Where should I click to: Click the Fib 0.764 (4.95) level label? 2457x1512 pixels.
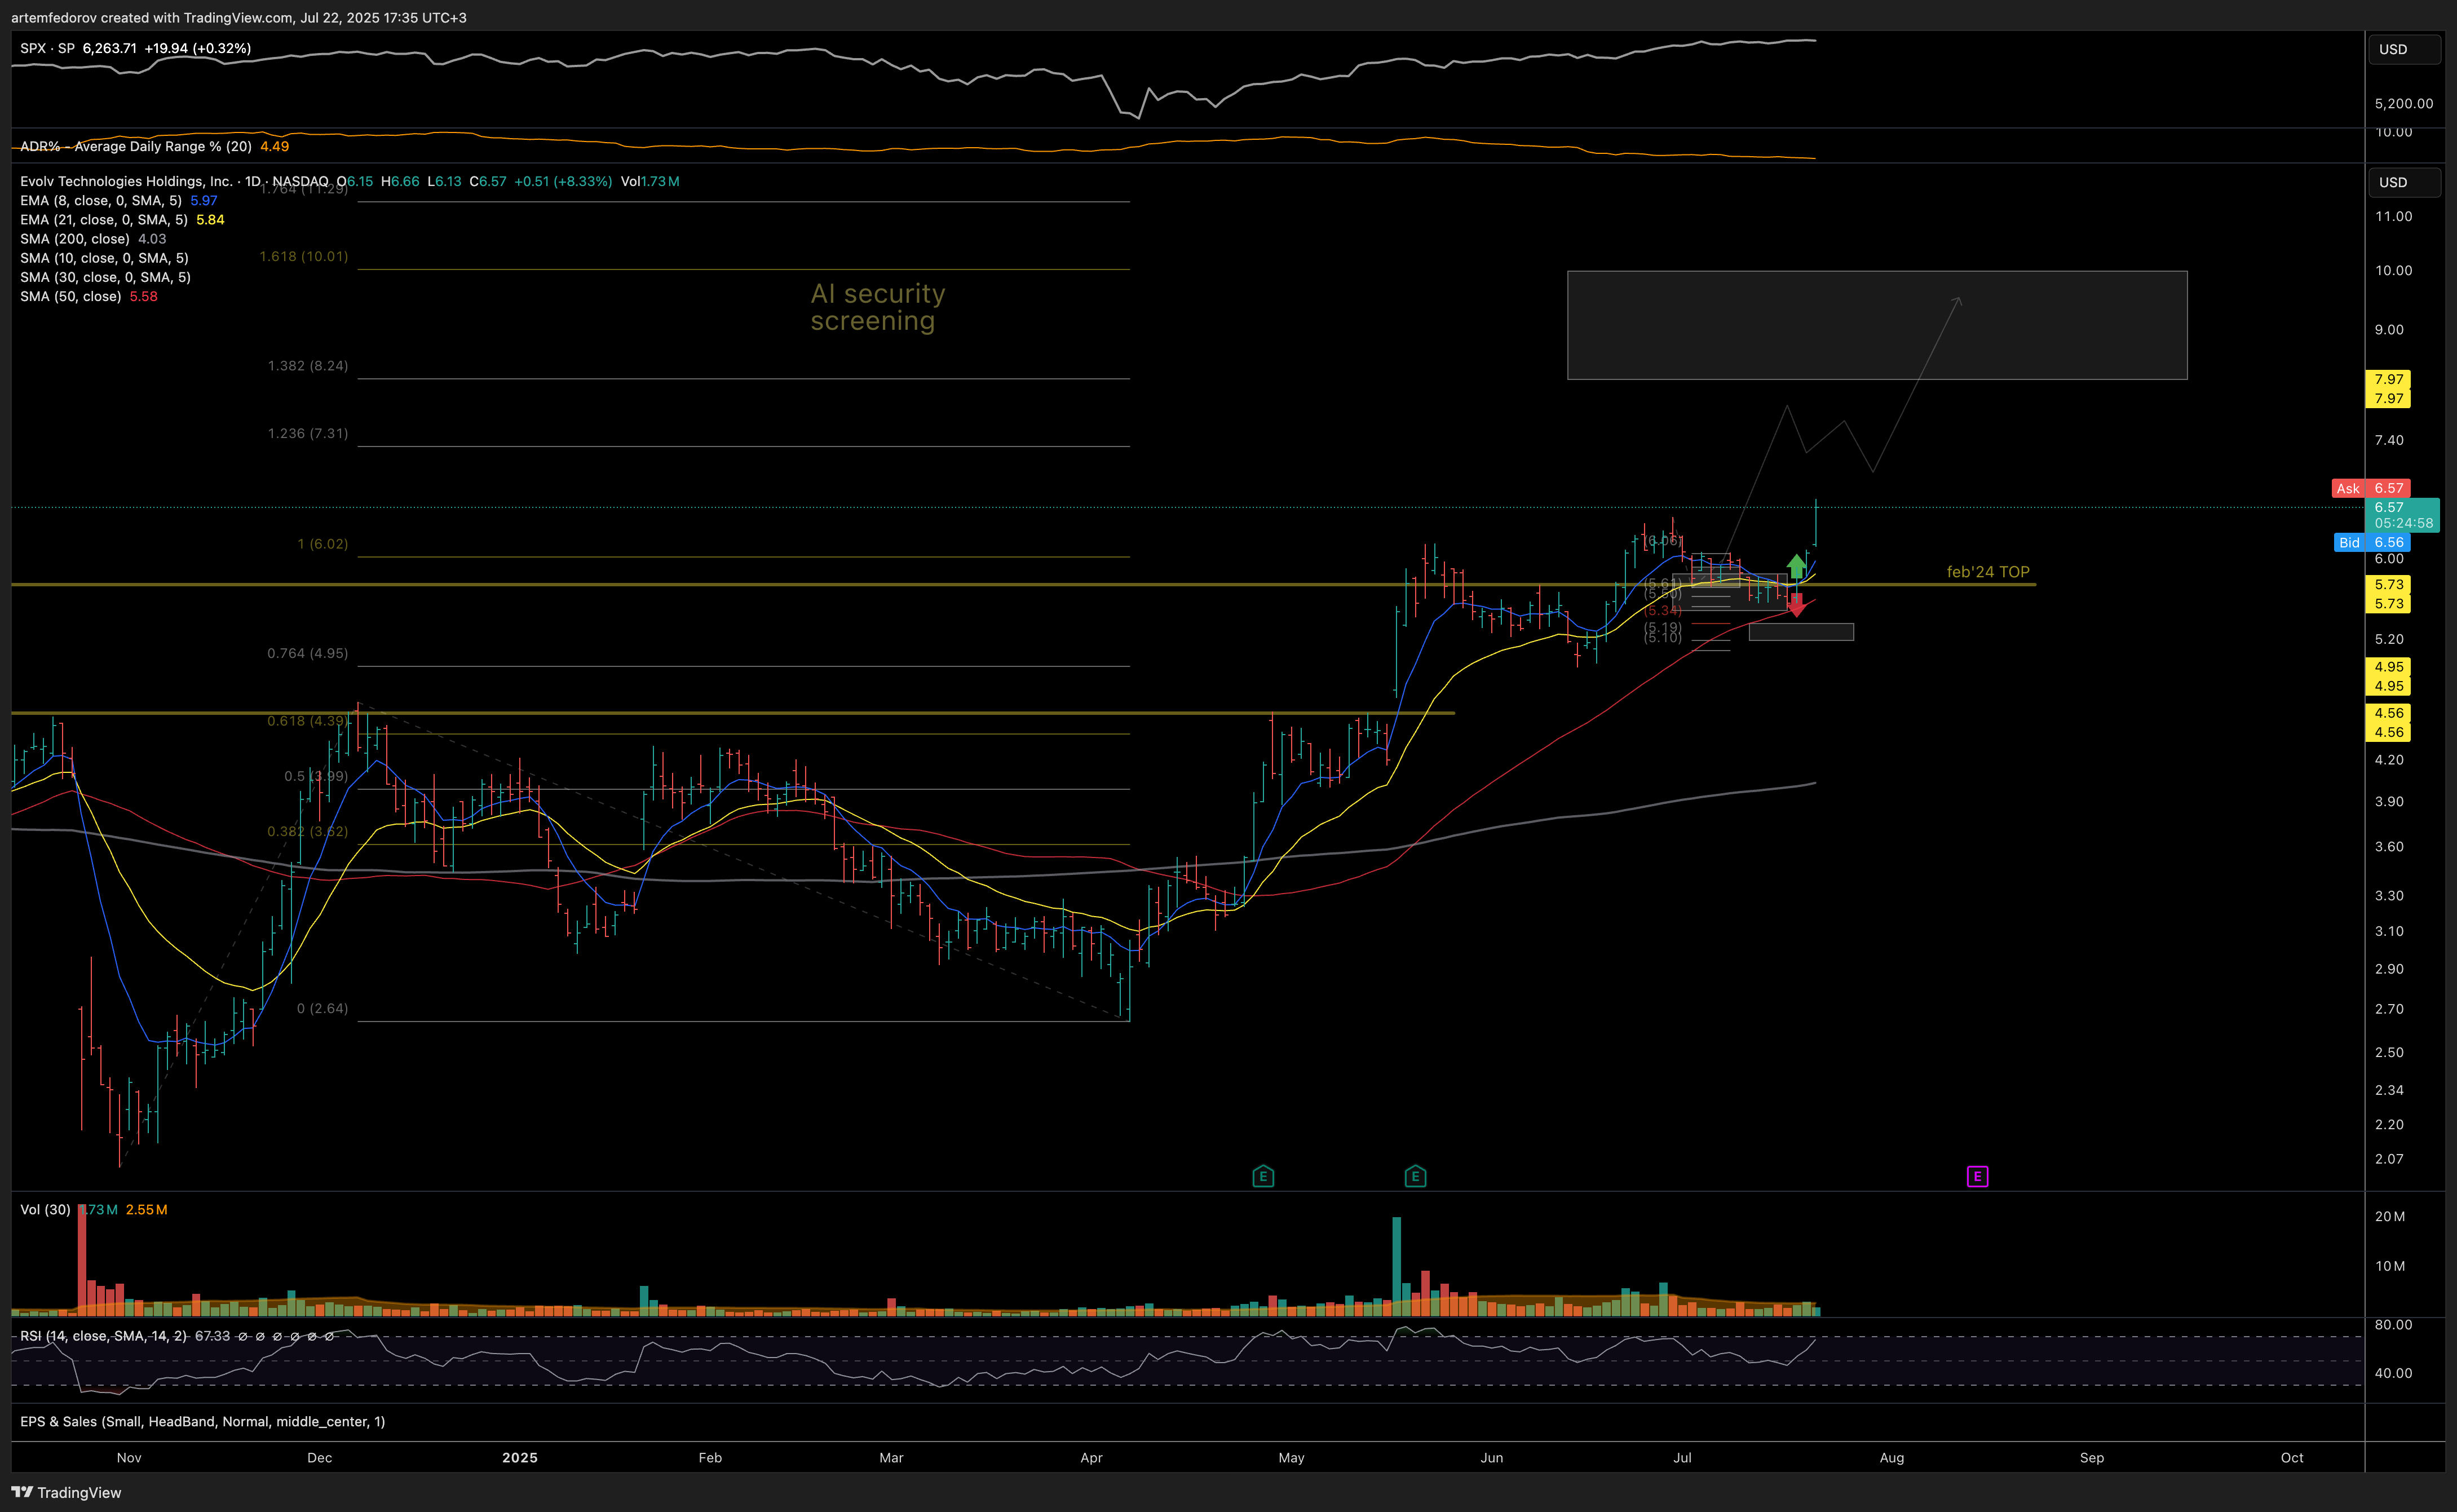pyautogui.click(x=308, y=653)
